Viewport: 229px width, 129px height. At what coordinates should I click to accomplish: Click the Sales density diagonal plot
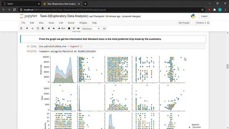pos(91,97)
